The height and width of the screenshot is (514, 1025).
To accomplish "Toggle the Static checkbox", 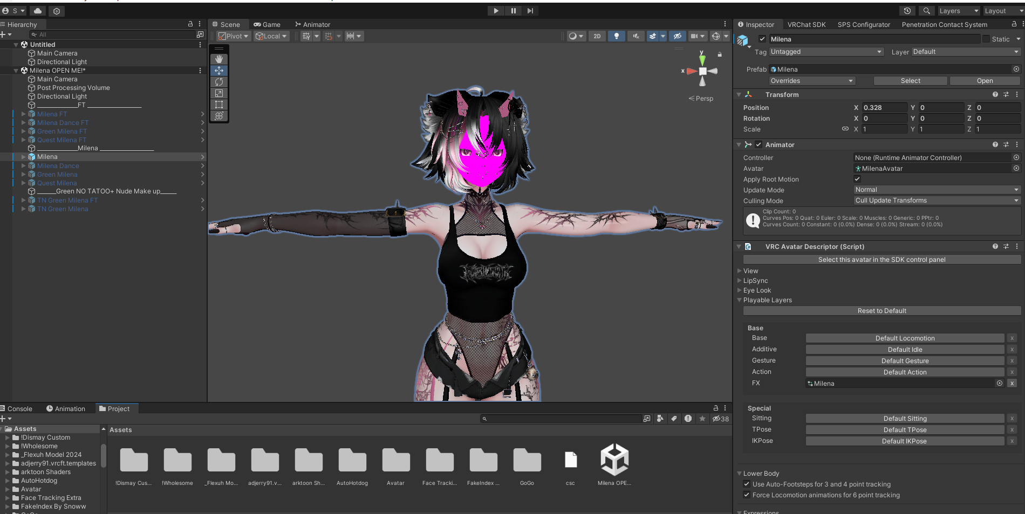I will click(986, 39).
